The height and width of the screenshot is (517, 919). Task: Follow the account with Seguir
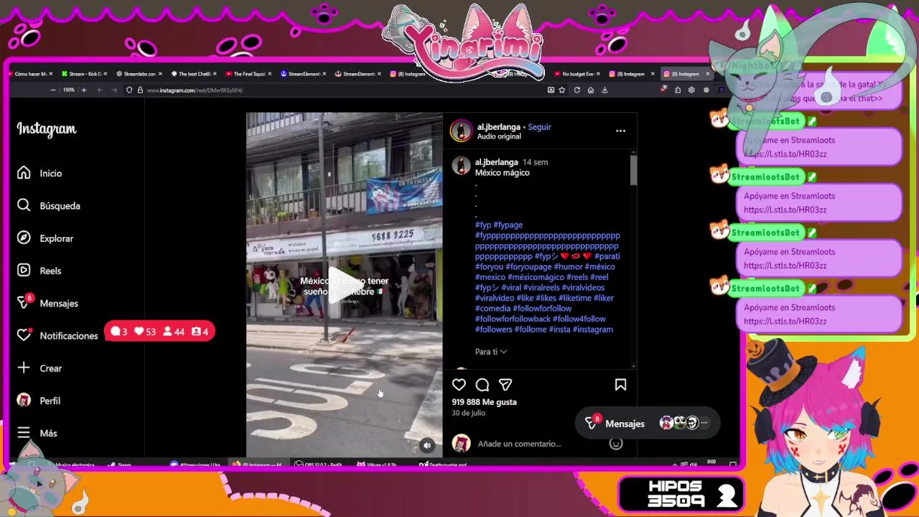(x=539, y=127)
